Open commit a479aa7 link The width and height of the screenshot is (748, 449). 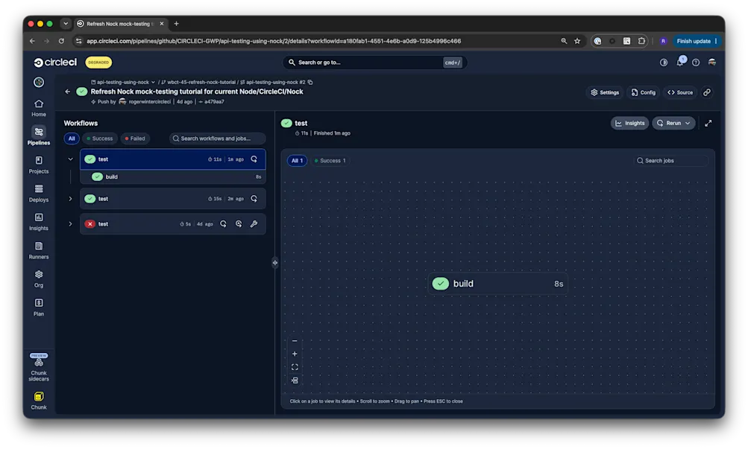tap(211, 101)
